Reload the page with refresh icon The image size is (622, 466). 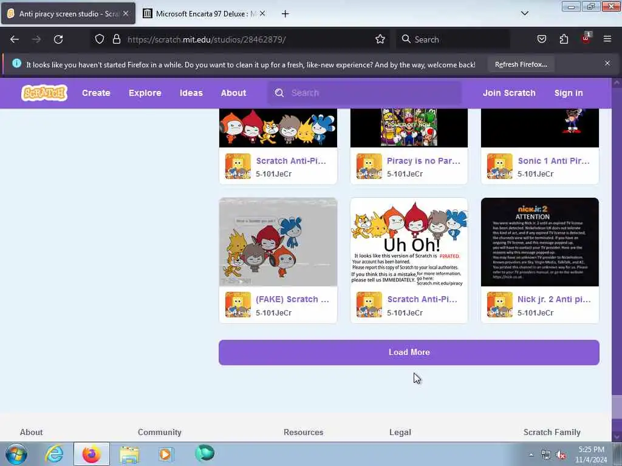coord(58,39)
